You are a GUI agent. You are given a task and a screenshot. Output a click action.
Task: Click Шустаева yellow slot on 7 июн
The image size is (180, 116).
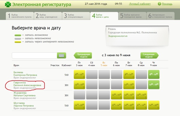[129, 105]
